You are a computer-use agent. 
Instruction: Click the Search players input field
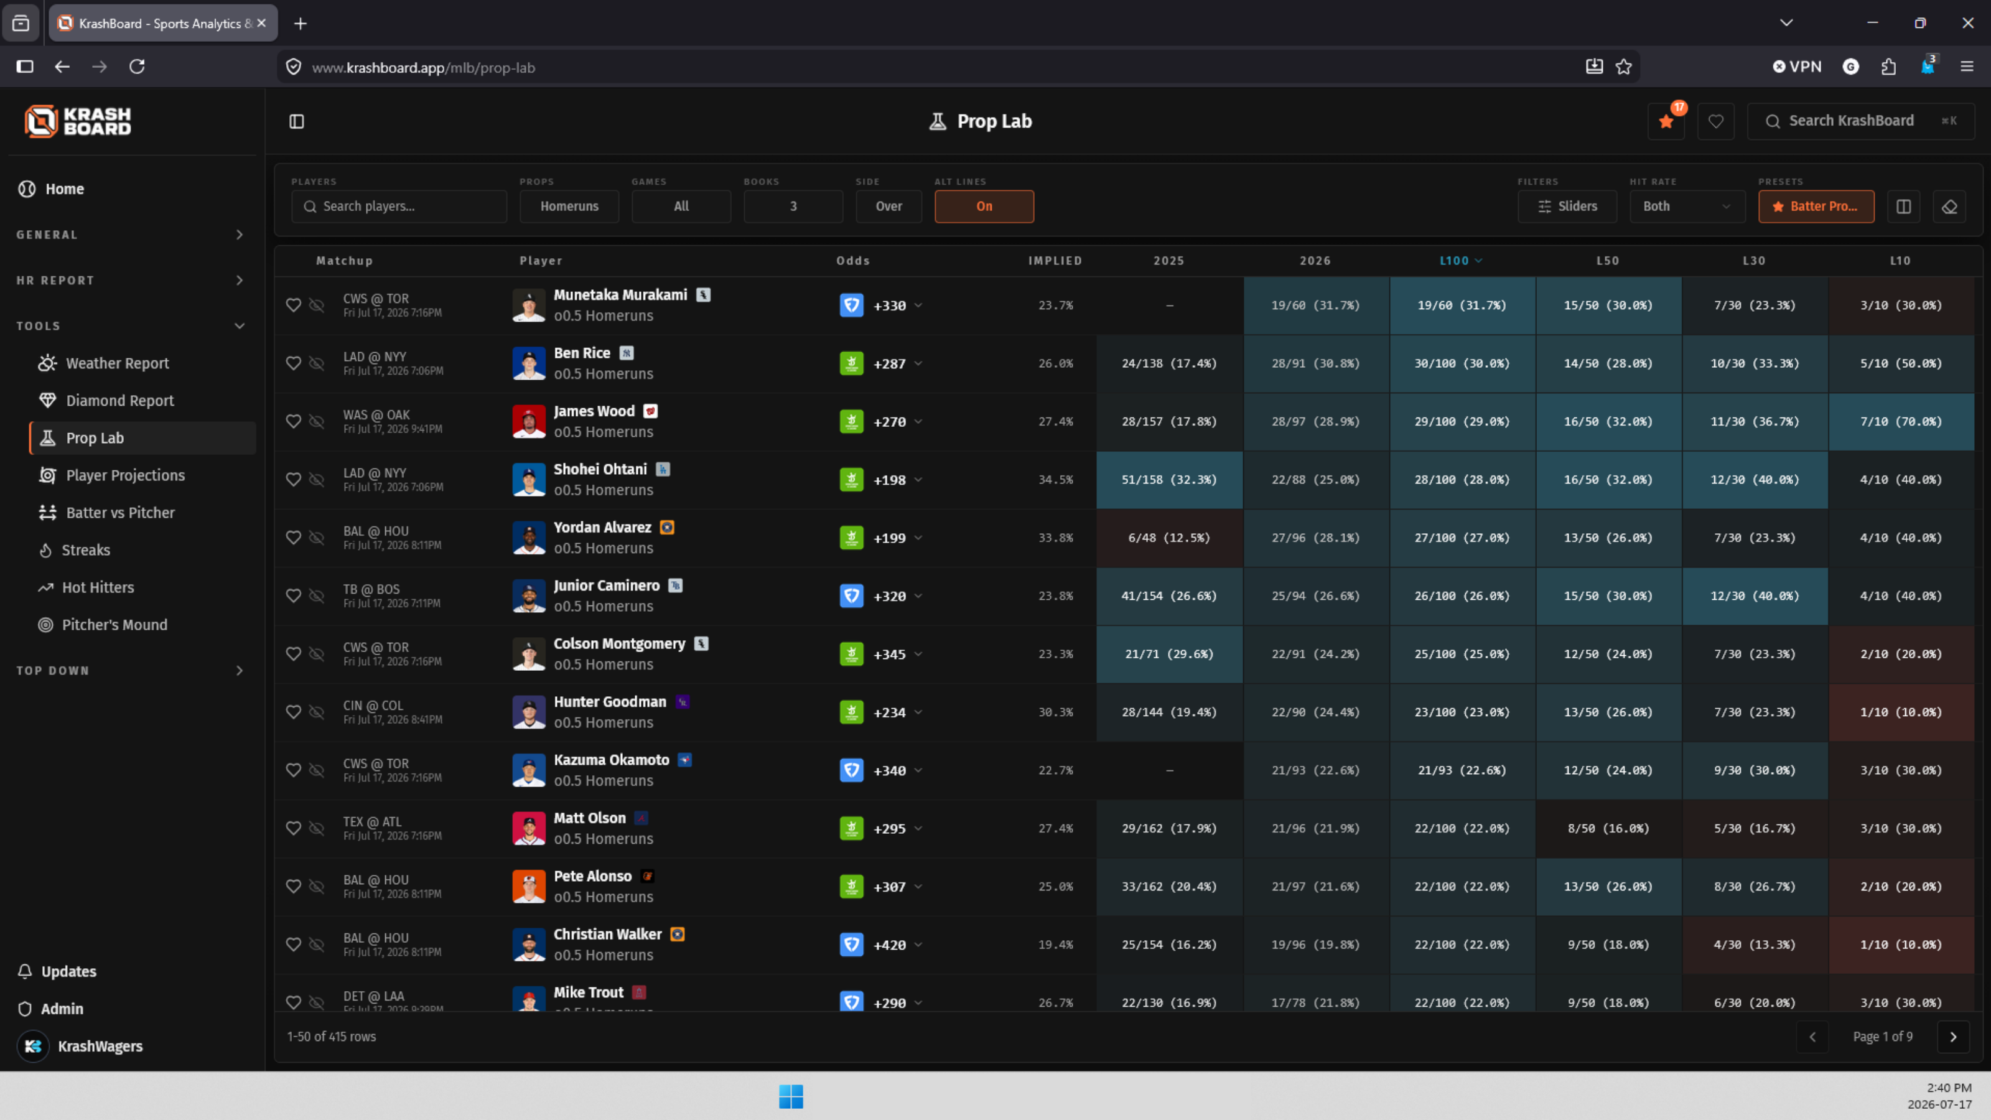399,207
